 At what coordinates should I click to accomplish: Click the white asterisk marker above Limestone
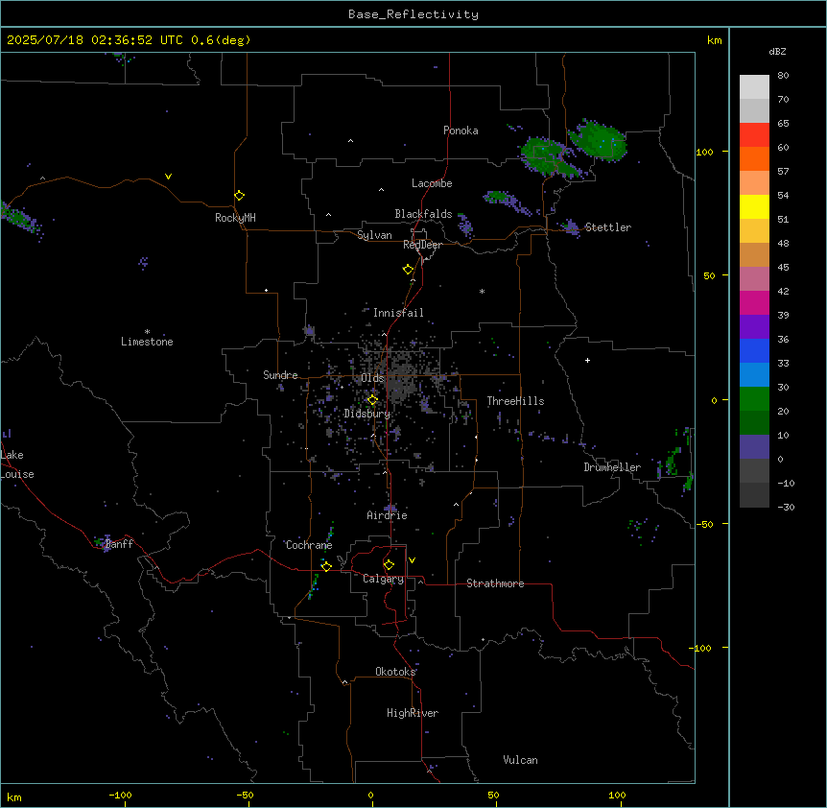[147, 332]
